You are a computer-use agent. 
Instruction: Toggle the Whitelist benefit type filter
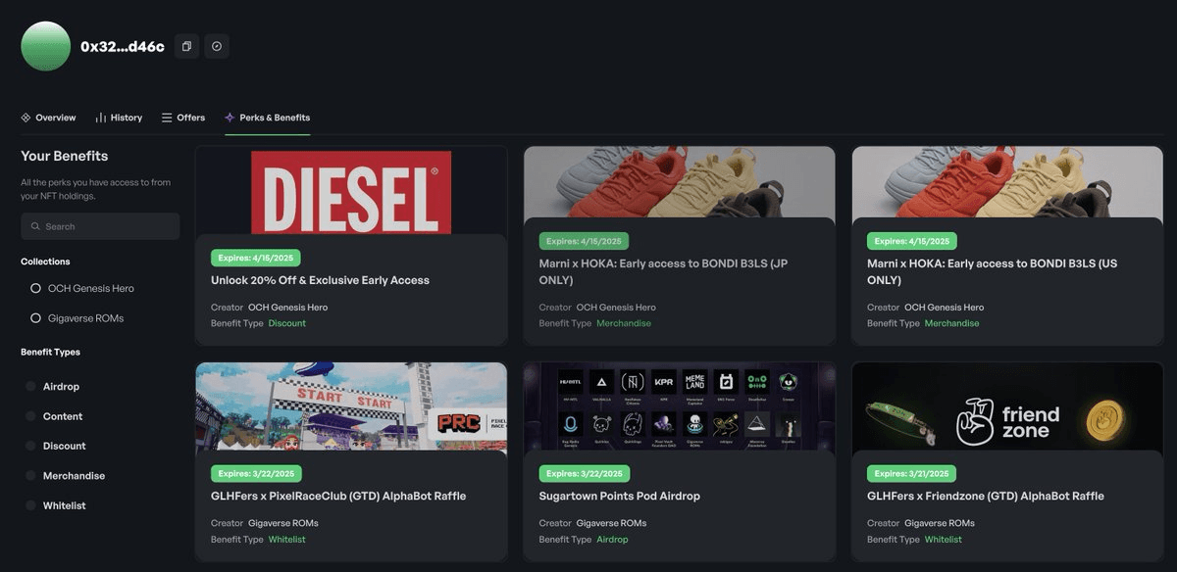pos(57,505)
